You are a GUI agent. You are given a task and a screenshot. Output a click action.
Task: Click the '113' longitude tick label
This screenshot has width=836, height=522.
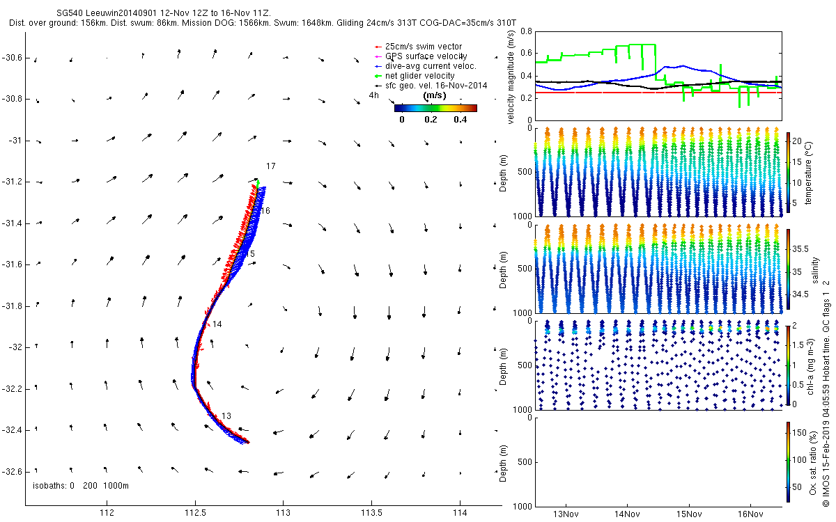[x=284, y=513]
